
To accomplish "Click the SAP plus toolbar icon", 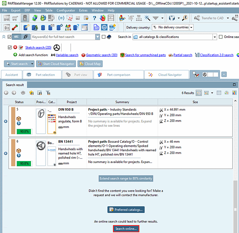I will pos(112,27).
